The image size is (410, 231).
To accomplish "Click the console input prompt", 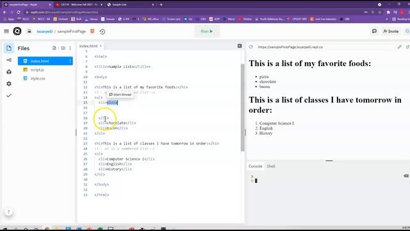I will (256, 181).
